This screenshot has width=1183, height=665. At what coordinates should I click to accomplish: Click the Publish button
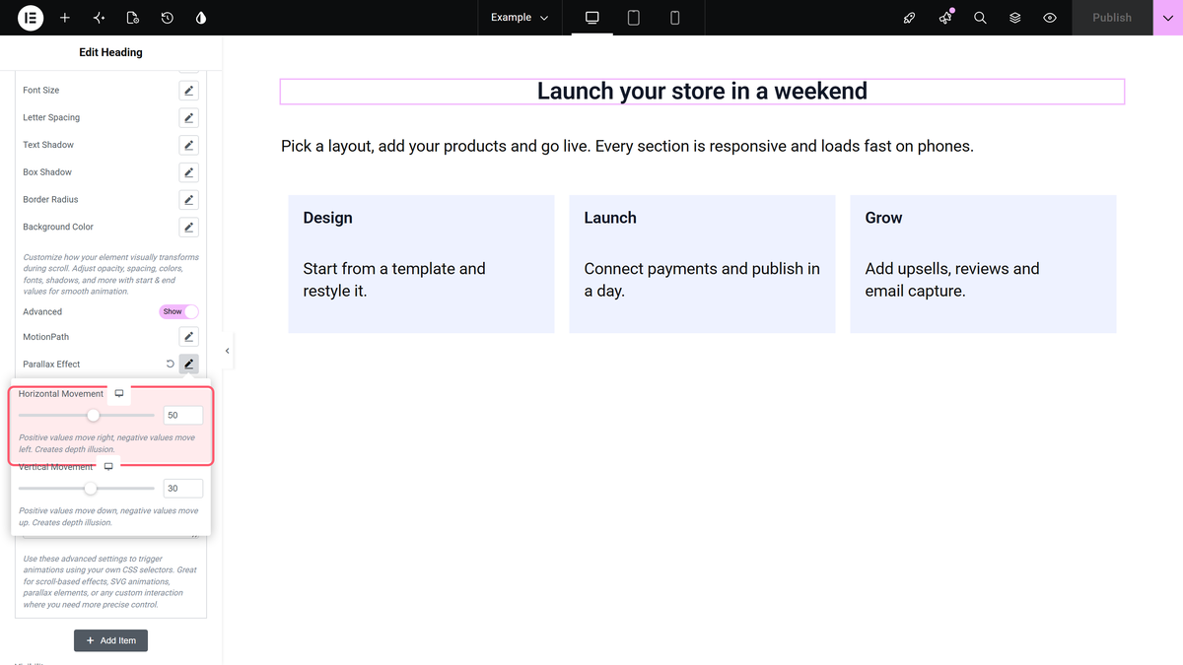(1112, 18)
